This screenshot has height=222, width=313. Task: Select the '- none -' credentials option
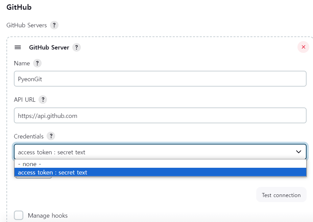[x=160, y=164]
